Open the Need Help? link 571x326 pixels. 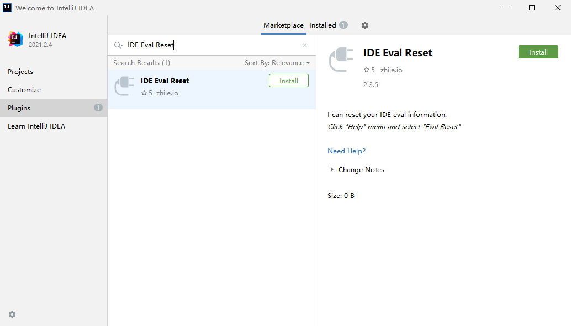346,151
